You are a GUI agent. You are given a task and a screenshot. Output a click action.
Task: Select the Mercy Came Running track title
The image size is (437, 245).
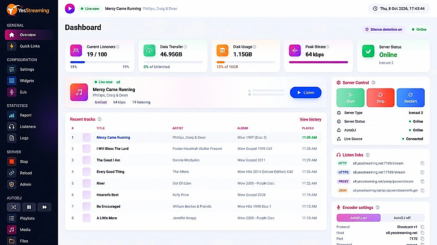click(113, 137)
